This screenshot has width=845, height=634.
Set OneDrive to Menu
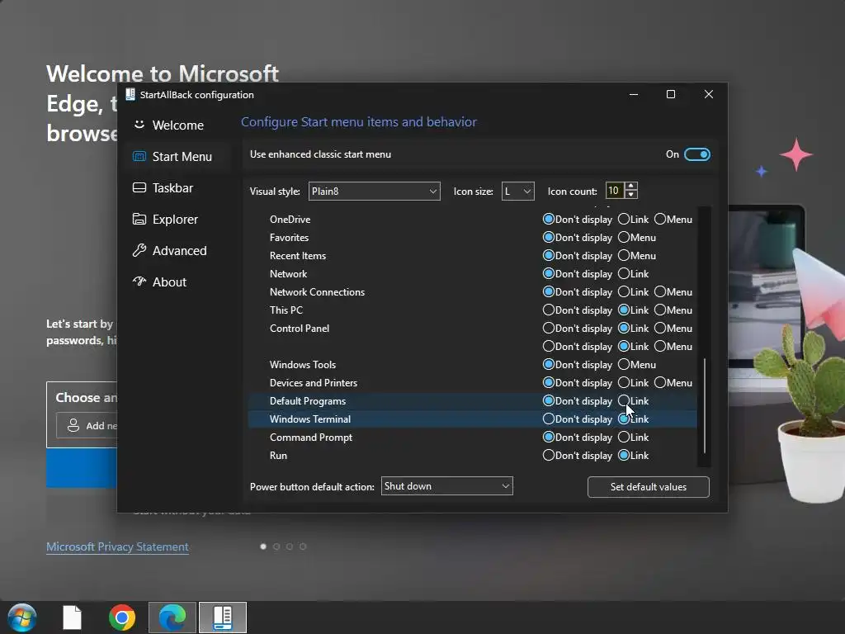660,219
